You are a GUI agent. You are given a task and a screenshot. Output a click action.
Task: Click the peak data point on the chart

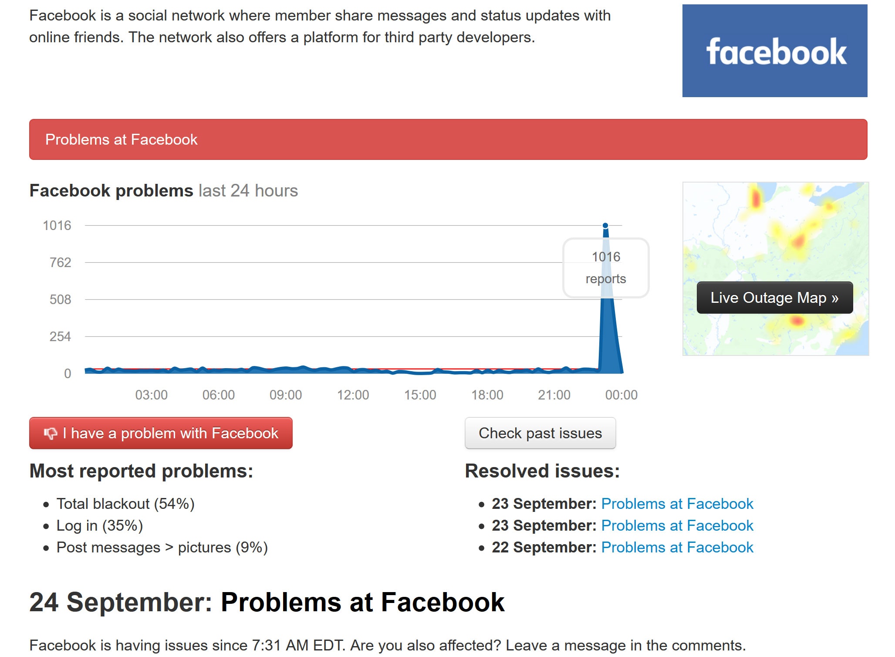tap(605, 226)
